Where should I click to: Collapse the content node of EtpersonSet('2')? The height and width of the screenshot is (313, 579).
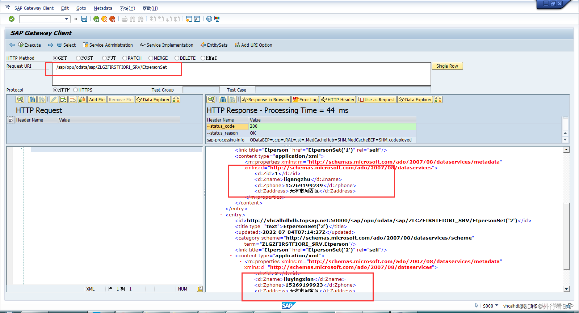[231, 256]
